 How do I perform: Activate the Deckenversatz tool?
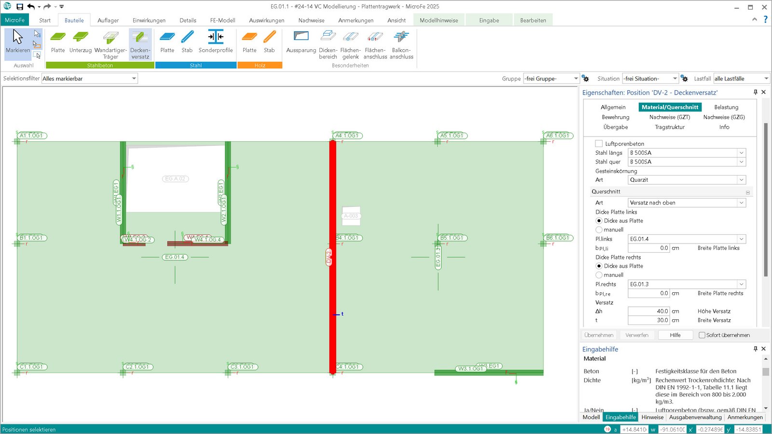click(140, 43)
